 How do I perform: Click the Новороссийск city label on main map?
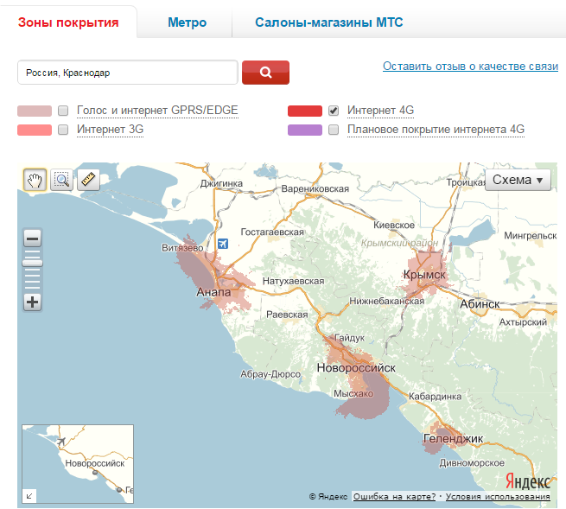pyautogui.click(x=356, y=368)
